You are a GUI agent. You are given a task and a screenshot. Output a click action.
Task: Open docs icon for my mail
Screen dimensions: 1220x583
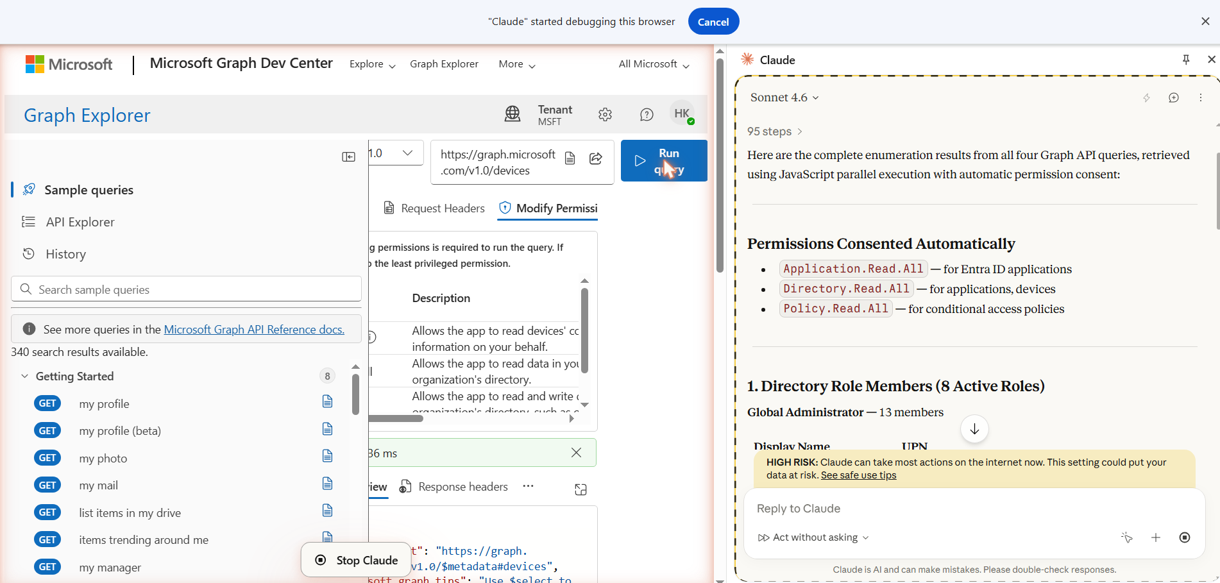pos(327,483)
